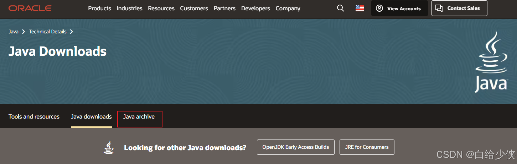517x164 pixels.
Task: Open the Industries menu
Action: [x=129, y=8]
